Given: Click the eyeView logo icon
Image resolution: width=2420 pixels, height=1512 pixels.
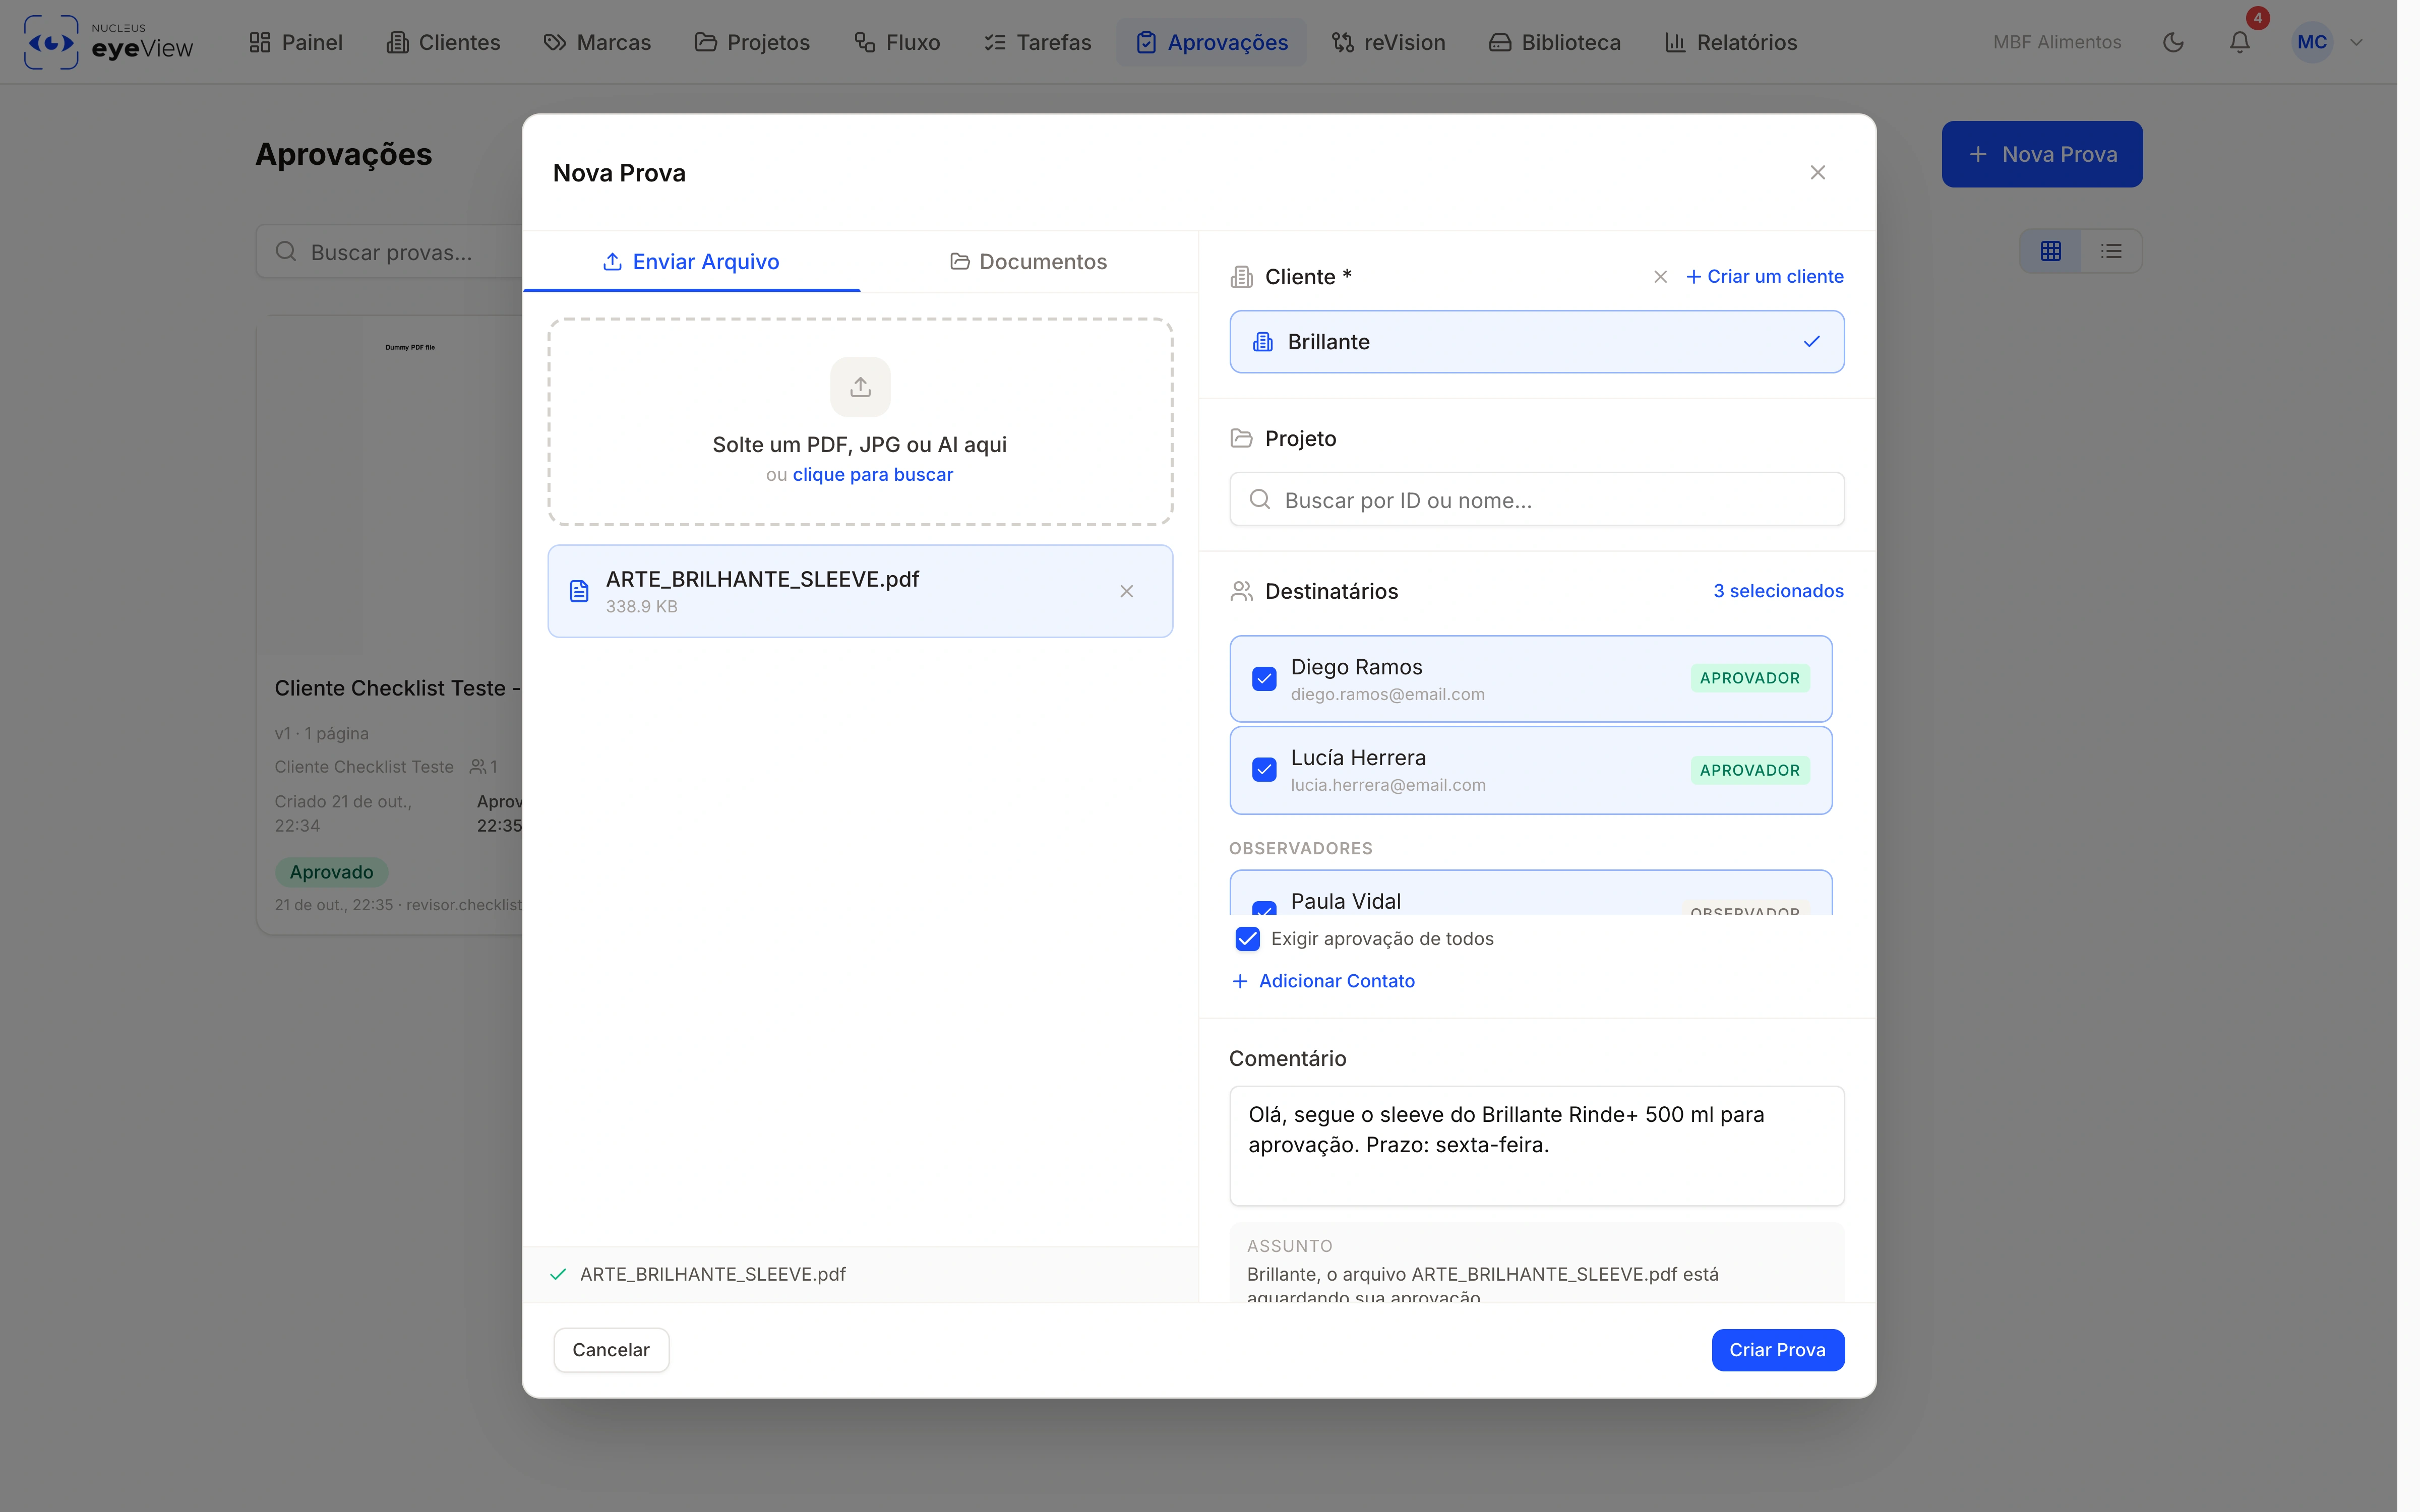Looking at the screenshot, I should coord(51,42).
